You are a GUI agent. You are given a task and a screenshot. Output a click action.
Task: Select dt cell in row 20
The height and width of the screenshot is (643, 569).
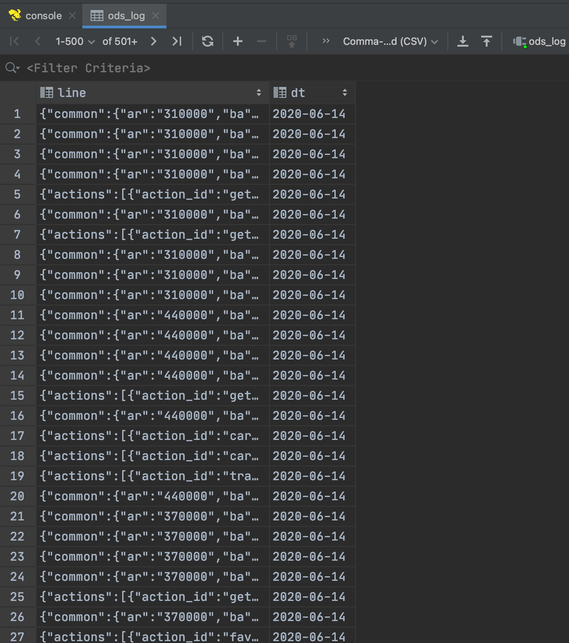coord(312,496)
